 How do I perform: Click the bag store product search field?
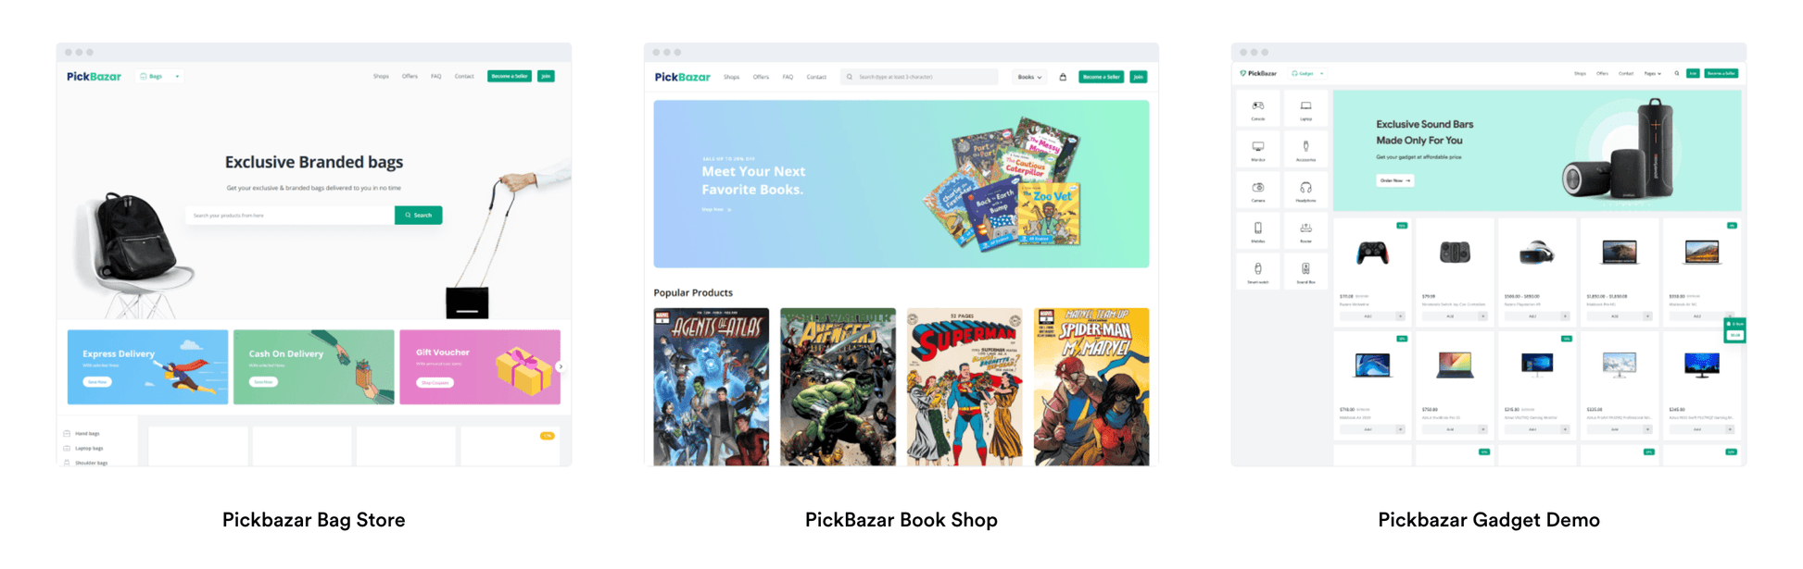pos(290,215)
